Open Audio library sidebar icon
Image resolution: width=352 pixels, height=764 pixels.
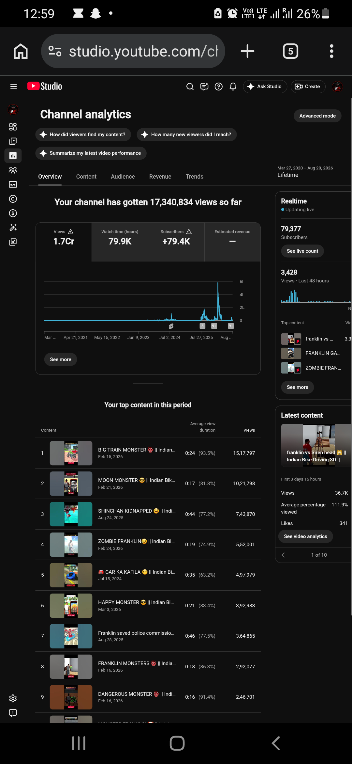(x=13, y=242)
